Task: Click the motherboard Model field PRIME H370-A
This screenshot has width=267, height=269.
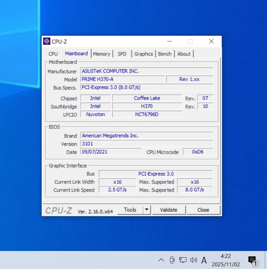Action: tap(123, 79)
